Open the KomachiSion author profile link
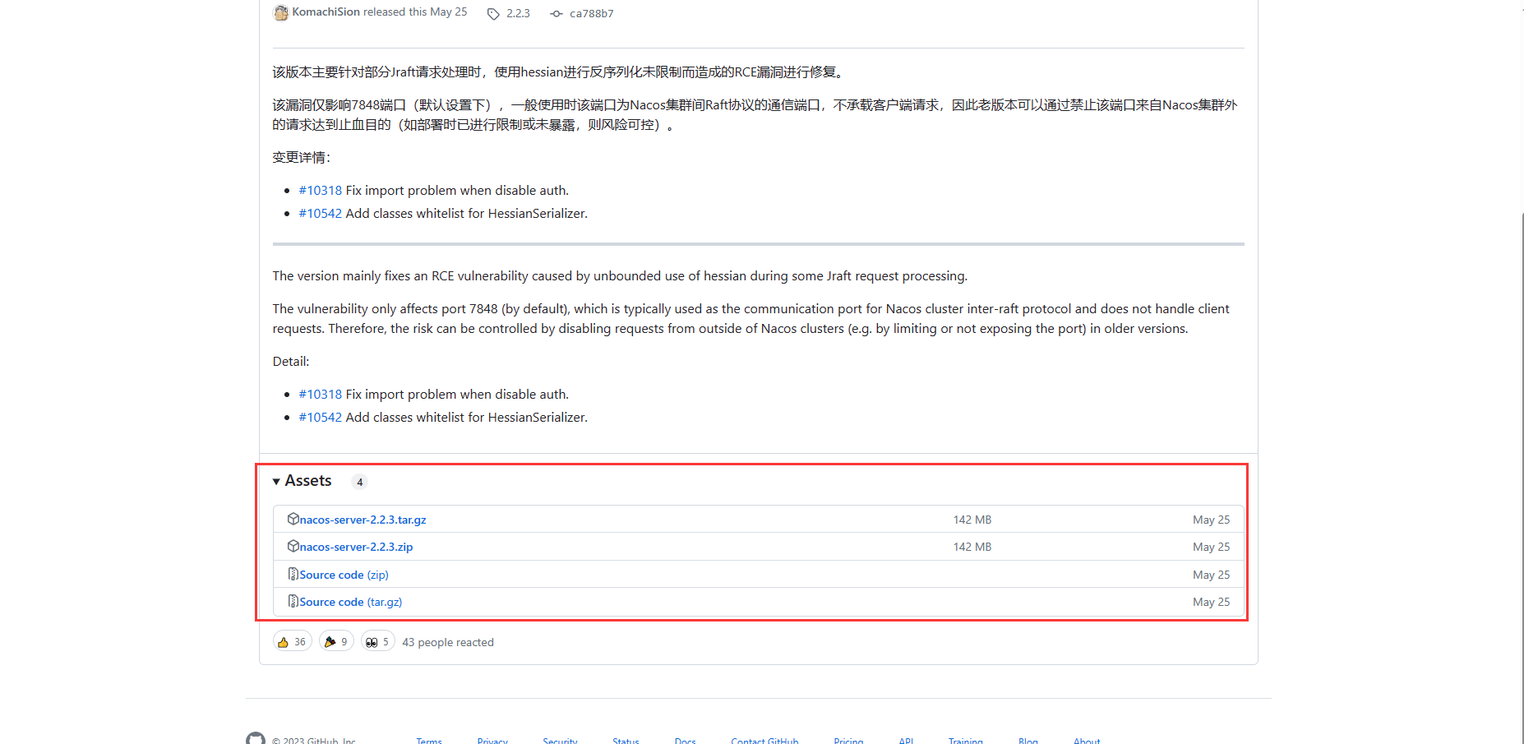 pyautogui.click(x=326, y=12)
